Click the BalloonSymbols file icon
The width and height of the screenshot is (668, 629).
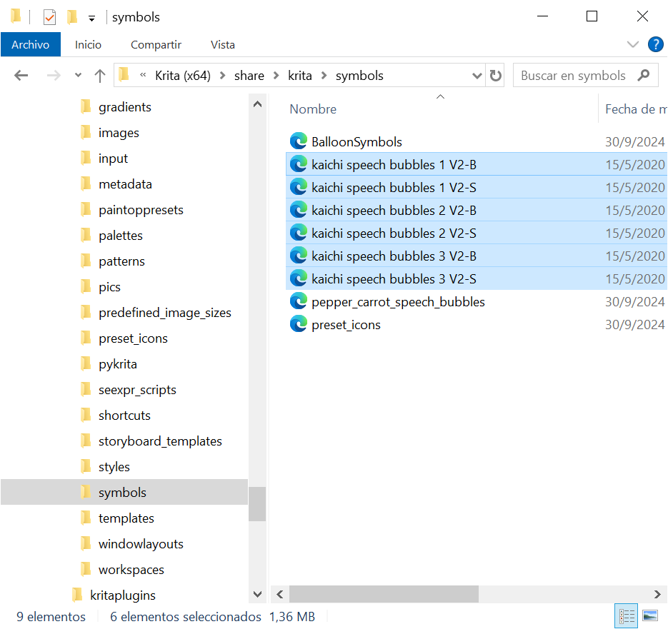coord(299,142)
